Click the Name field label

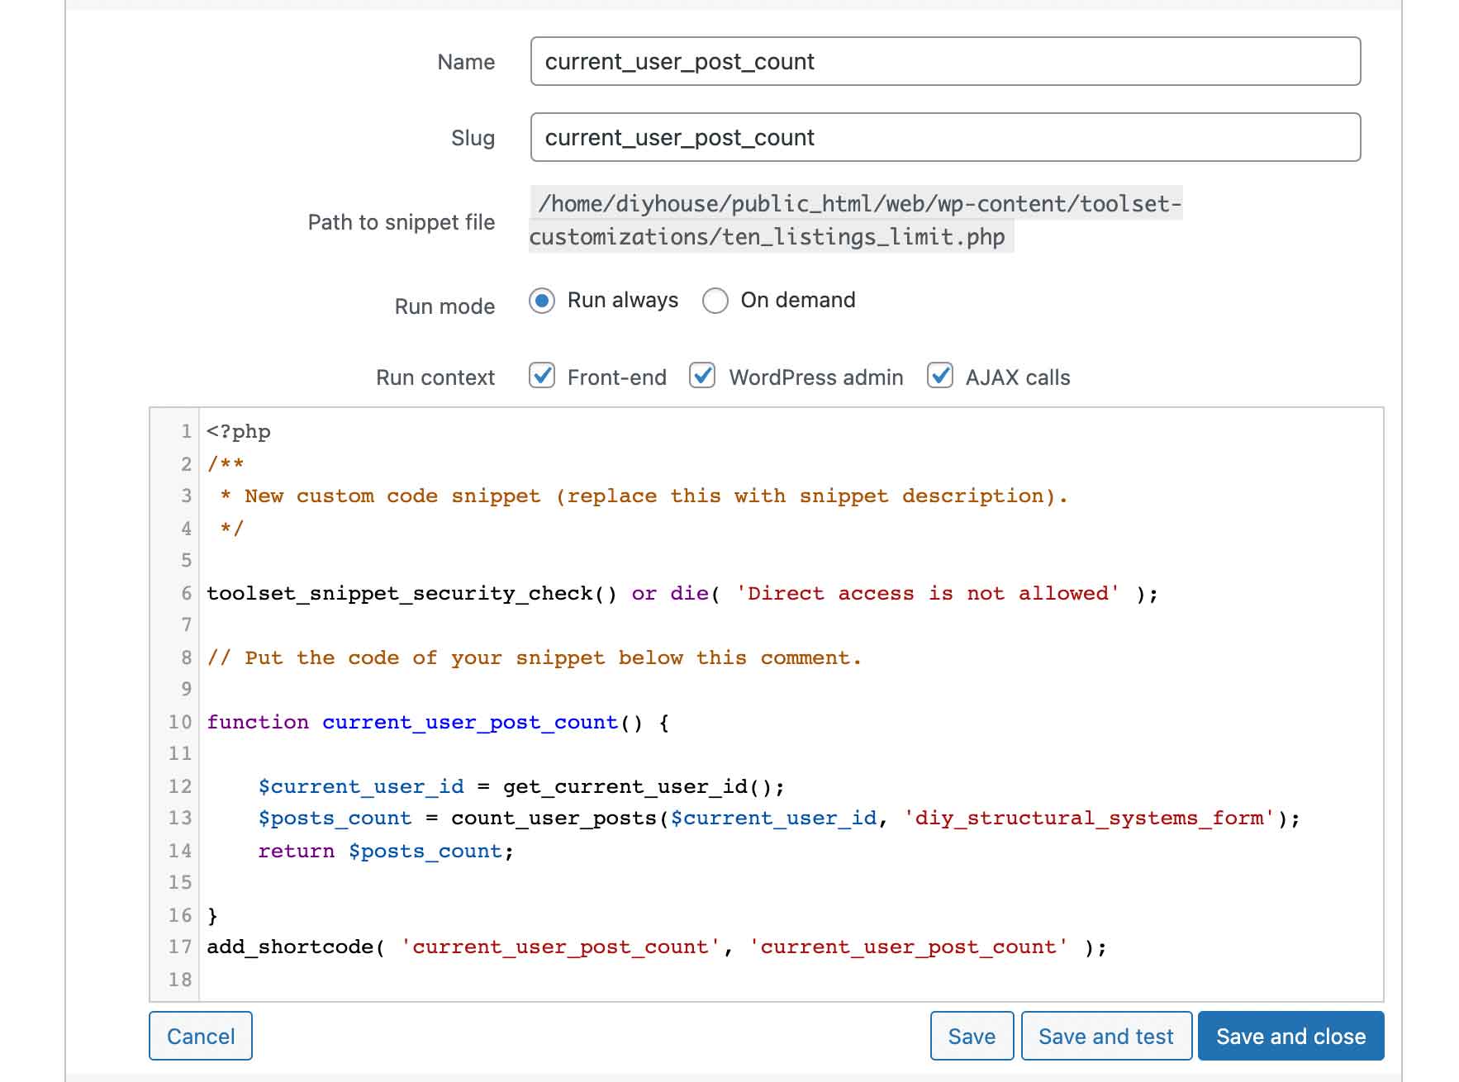(466, 62)
